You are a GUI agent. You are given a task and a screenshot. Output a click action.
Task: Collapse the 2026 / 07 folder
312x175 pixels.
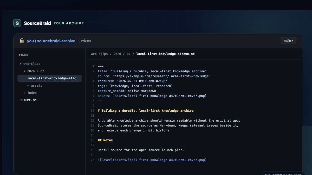[x=34, y=71]
